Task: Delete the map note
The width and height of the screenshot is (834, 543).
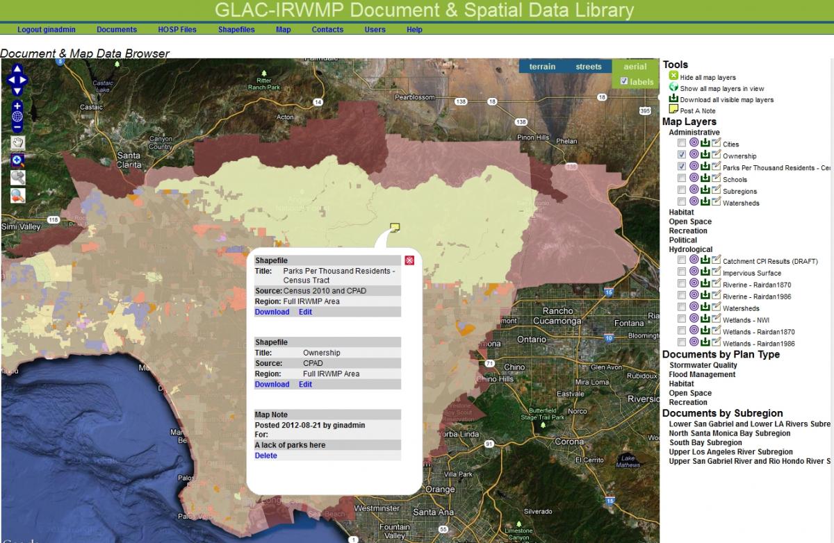Action: click(x=265, y=456)
